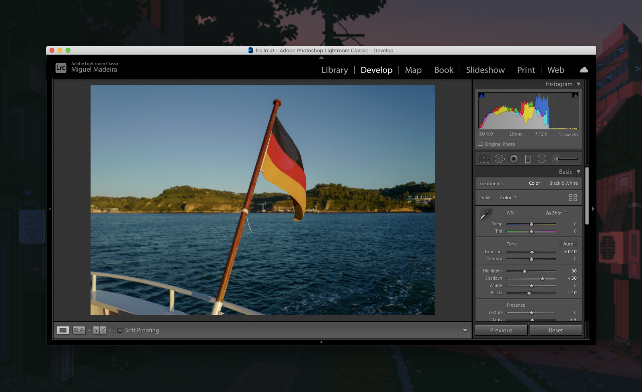Click the Exposure slider handle
This screenshot has width=642, height=392.
point(532,252)
